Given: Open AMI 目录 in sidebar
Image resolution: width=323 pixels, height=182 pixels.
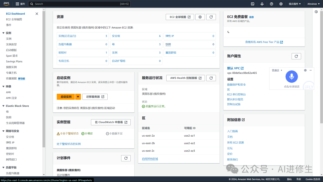Looking at the screenshot, I should pos(11,98).
